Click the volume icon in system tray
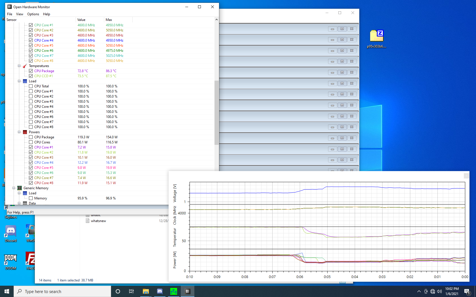Image resolution: width=476 pixels, height=297 pixels. (439, 291)
